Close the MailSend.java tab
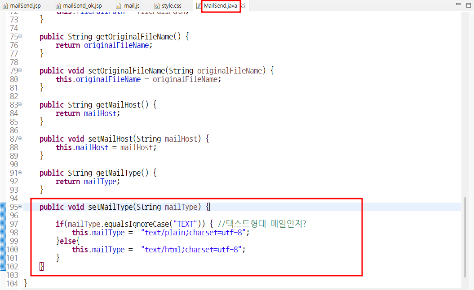The height and width of the screenshot is (290, 474). (x=244, y=6)
